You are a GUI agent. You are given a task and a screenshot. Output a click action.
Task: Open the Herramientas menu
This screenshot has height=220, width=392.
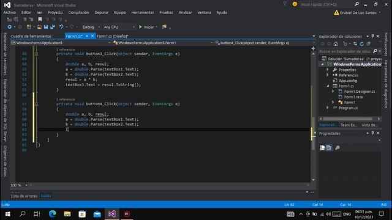(x=143, y=12)
